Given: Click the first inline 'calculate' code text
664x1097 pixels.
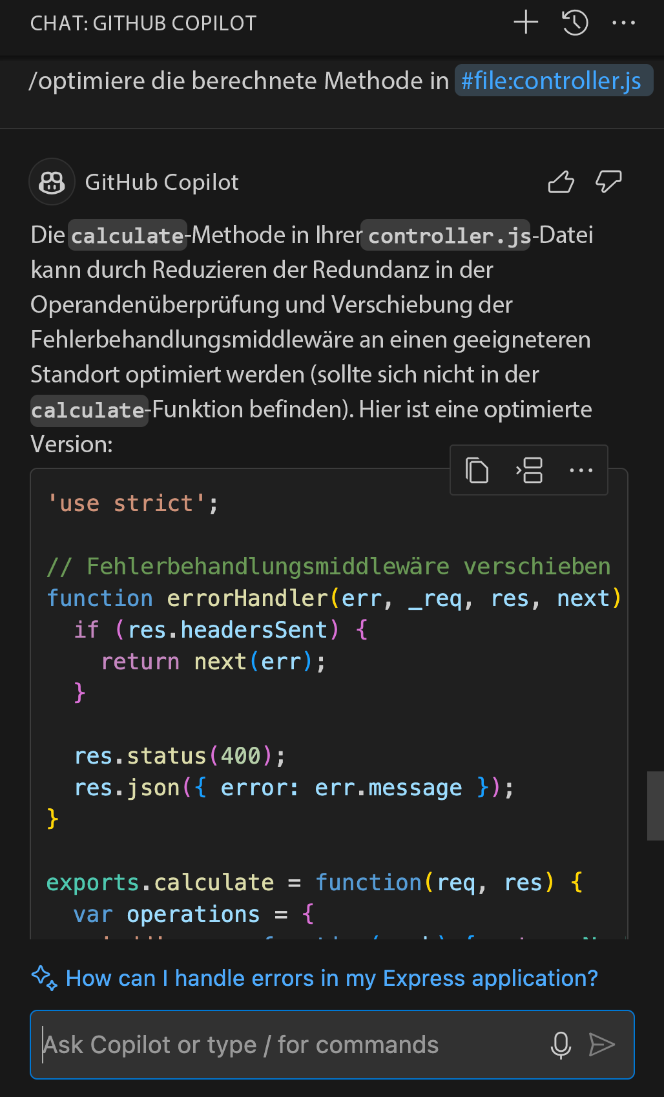Looking at the screenshot, I should coord(127,236).
